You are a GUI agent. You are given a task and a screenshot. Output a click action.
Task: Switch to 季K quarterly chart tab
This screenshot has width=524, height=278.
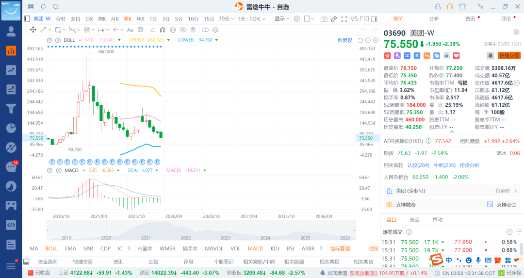128,19
